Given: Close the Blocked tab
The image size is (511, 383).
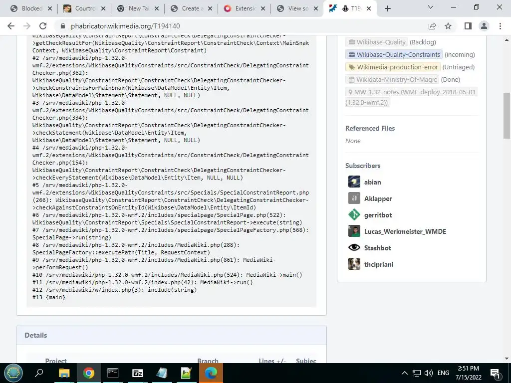Looking at the screenshot, I should click(x=50, y=9).
